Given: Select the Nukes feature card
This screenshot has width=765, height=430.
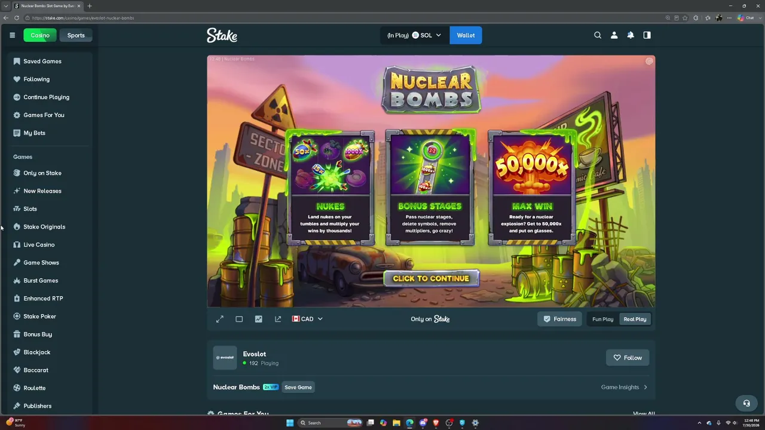Looking at the screenshot, I should [x=331, y=188].
